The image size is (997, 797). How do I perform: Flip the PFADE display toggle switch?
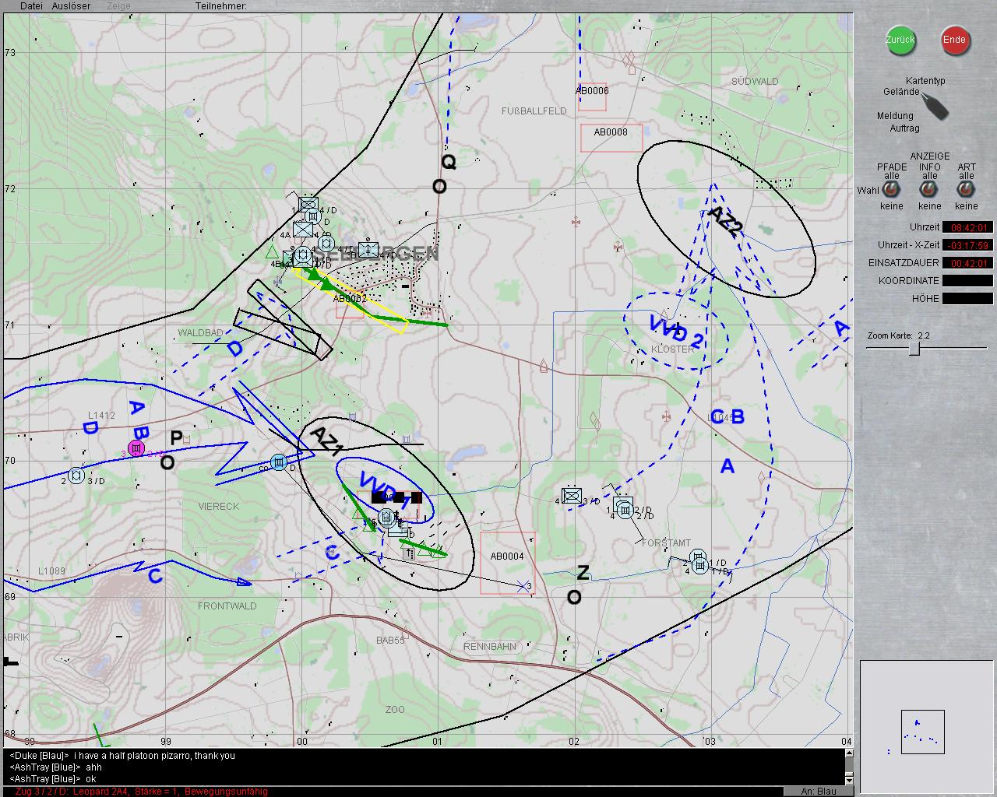(x=892, y=191)
